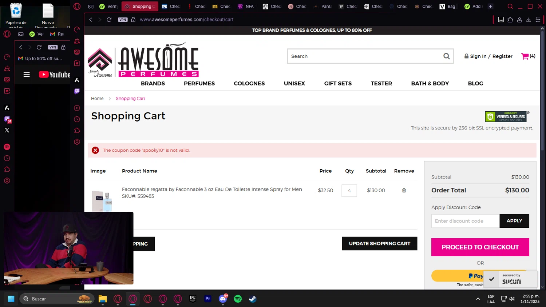Viewport: 546px width, 307px height.
Task: Click the GoDaddy Verified & Secured seal
Action: click(x=506, y=116)
